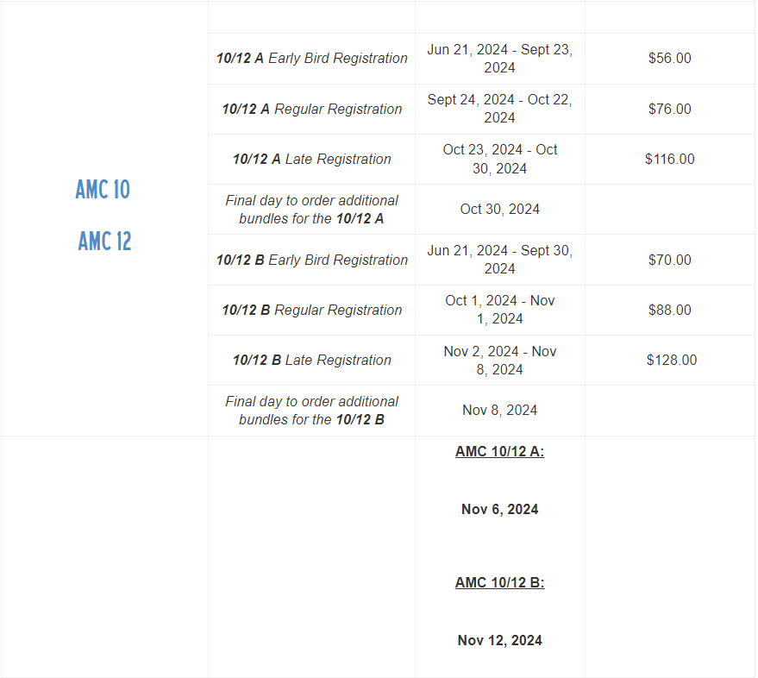The height and width of the screenshot is (678, 758).
Task: Click the Nov 12, 2024 competition date
Action: pos(499,640)
